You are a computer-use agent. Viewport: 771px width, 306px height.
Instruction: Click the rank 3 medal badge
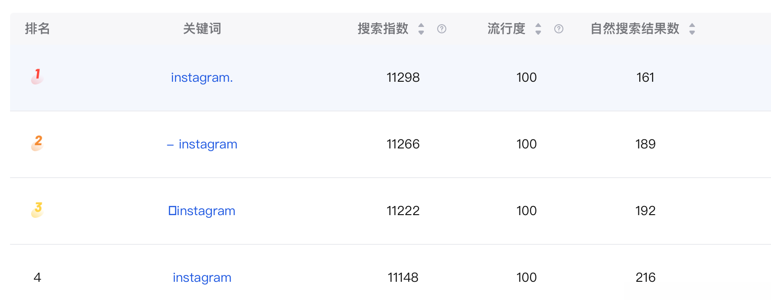point(37,210)
